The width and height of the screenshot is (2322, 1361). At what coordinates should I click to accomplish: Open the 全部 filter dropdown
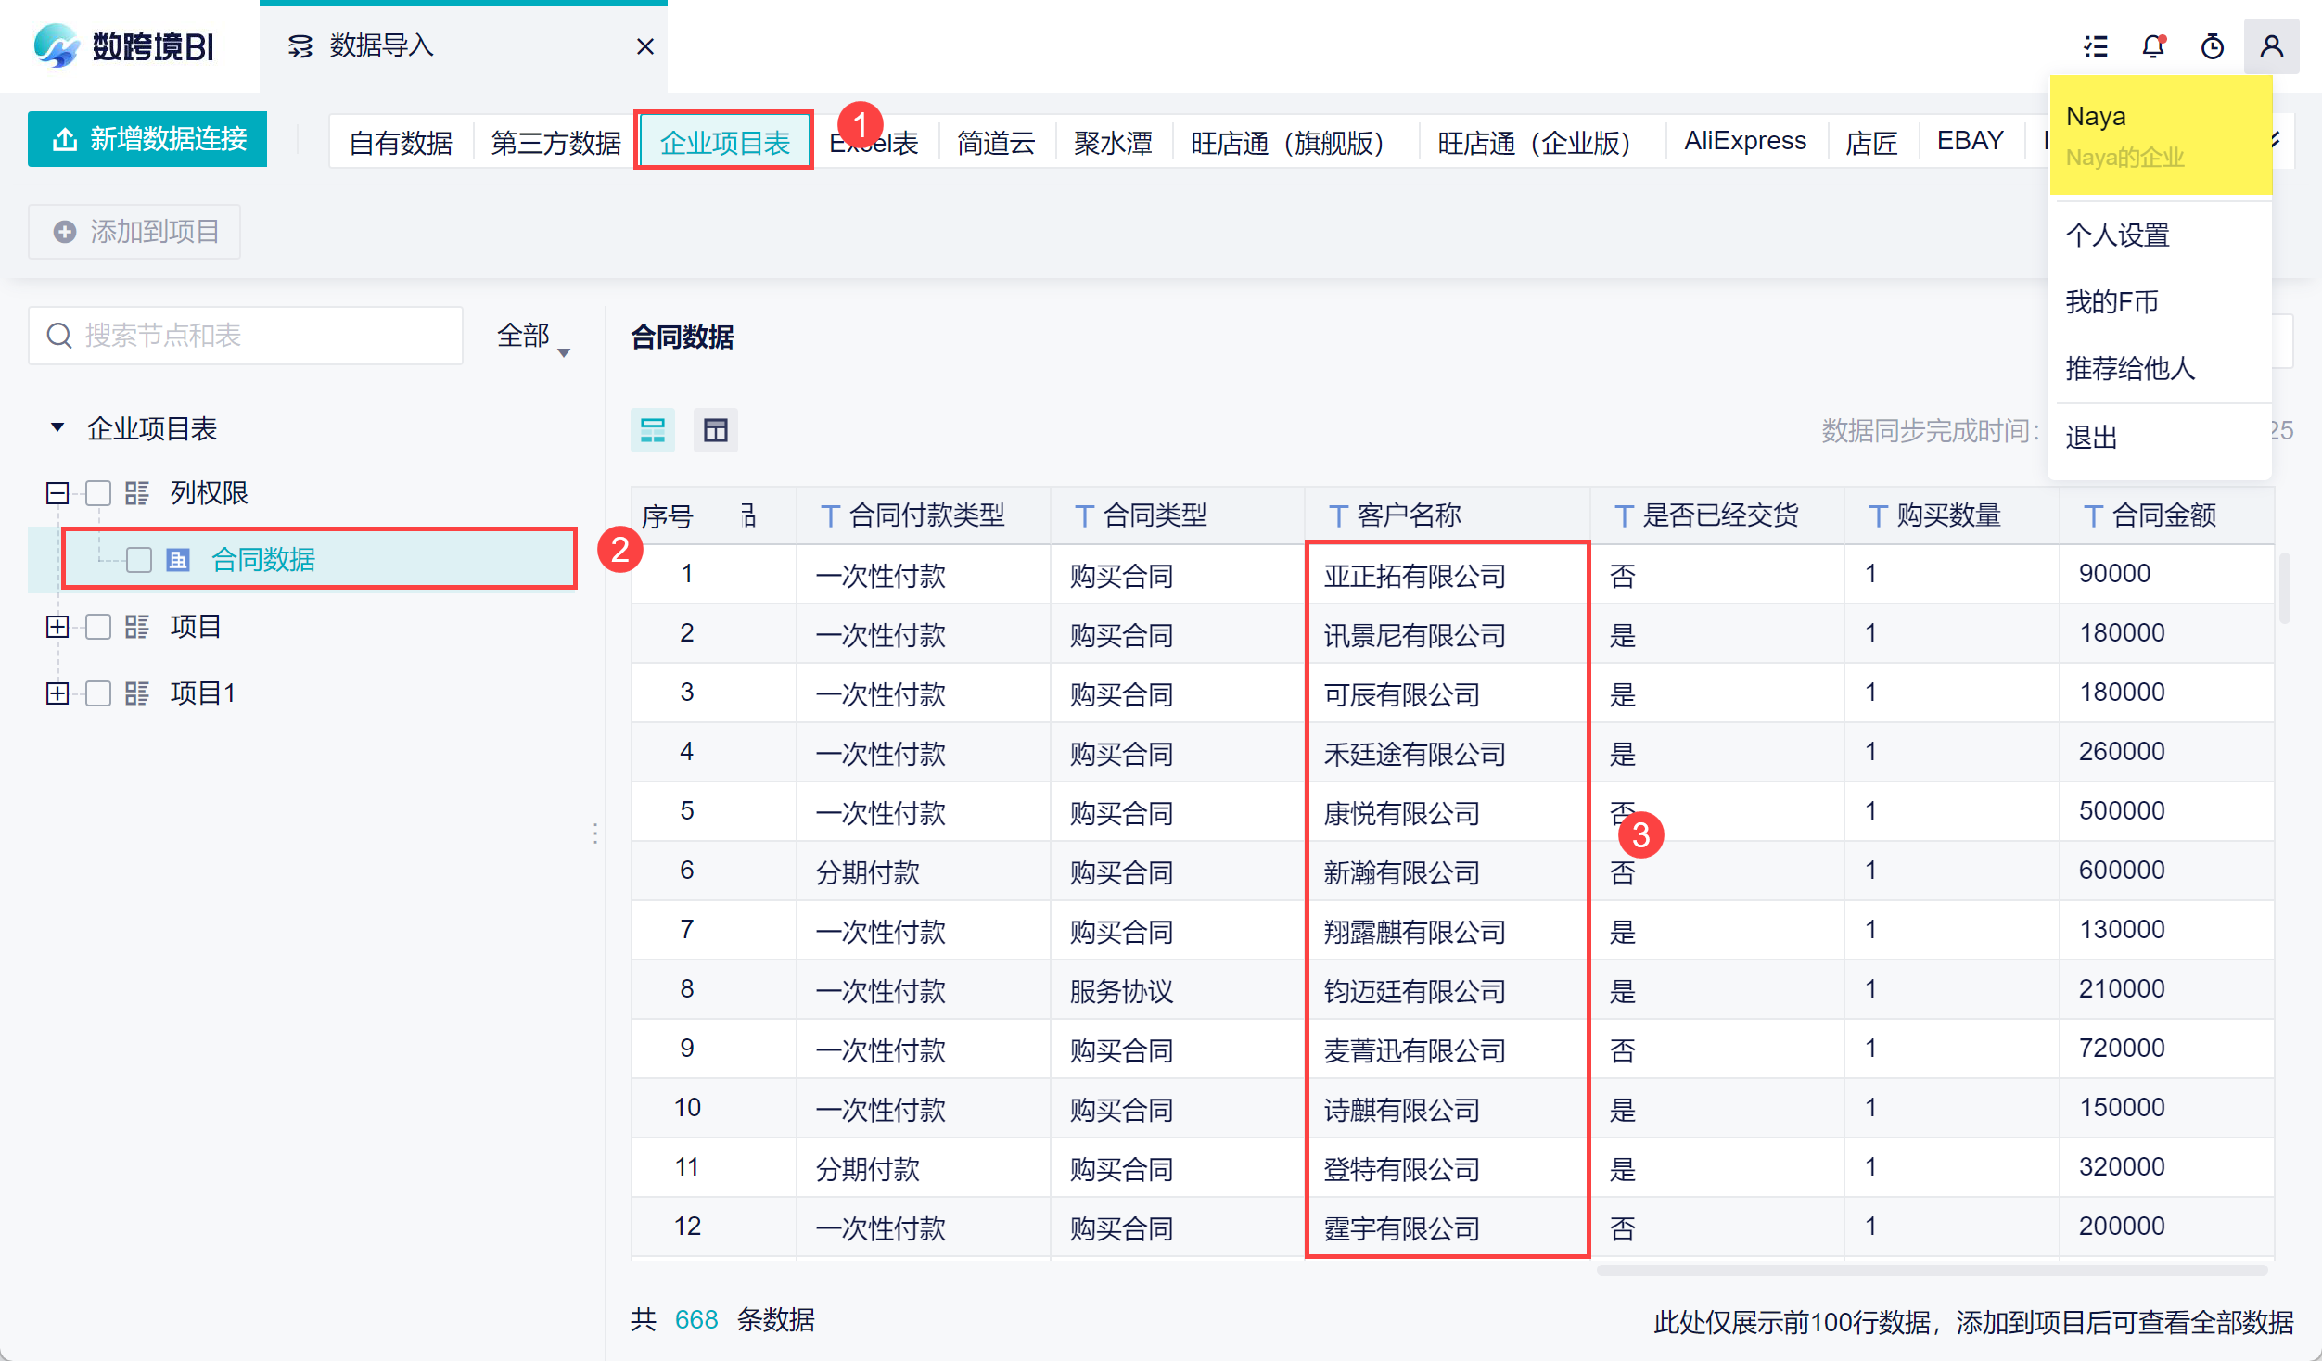[x=533, y=335]
